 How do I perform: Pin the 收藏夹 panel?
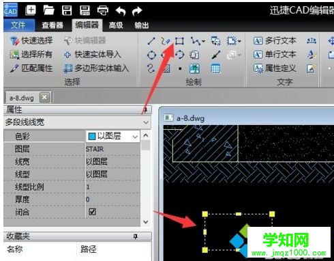(136, 236)
